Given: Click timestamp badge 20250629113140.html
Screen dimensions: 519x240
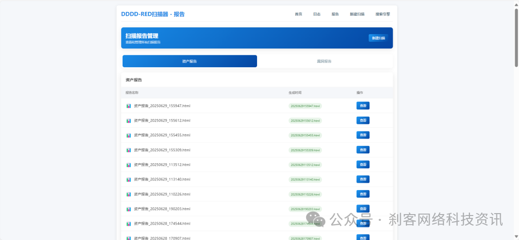Looking at the screenshot, I should 305,180.
